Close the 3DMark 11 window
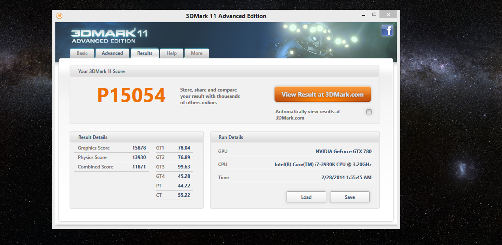The width and height of the screenshot is (502, 245). click(388, 15)
